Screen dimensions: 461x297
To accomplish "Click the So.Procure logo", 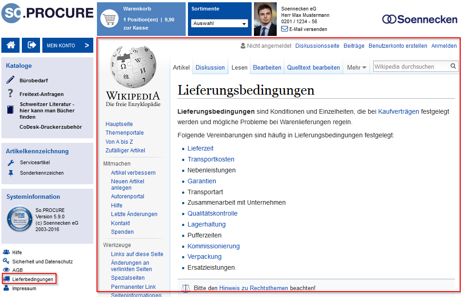I will (48, 13).
